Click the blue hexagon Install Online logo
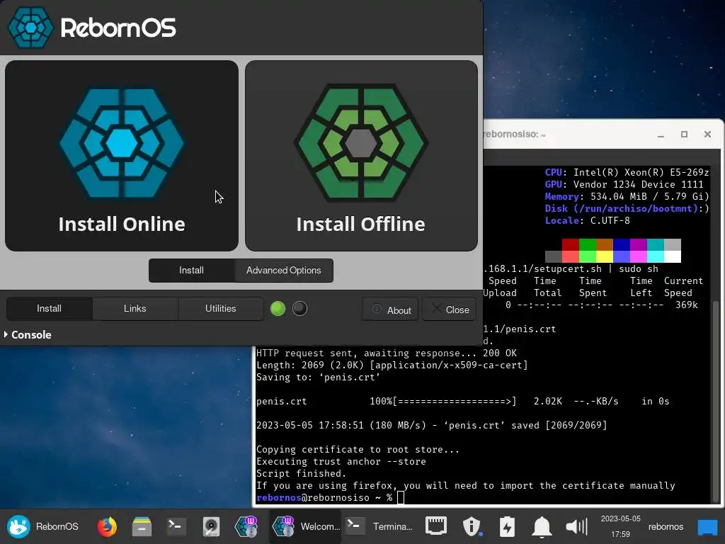Image resolution: width=725 pixels, height=544 pixels. [122, 143]
